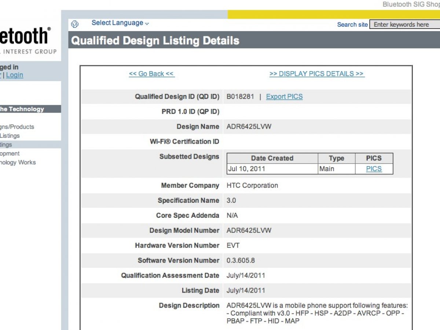Select the Products item in left sidebar
Viewport: 440px width, 330px height.
[17, 127]
